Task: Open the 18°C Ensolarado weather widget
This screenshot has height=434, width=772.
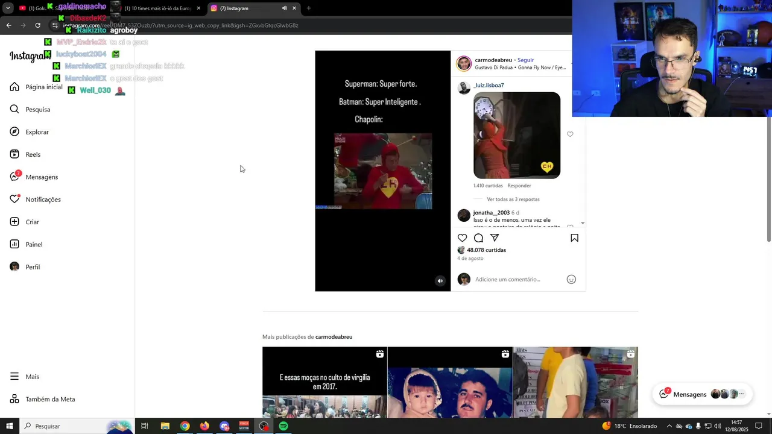Action: (629, 426)
